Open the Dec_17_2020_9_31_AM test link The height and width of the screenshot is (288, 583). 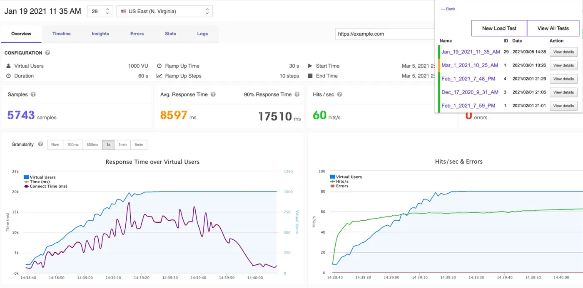coord(470,92)
